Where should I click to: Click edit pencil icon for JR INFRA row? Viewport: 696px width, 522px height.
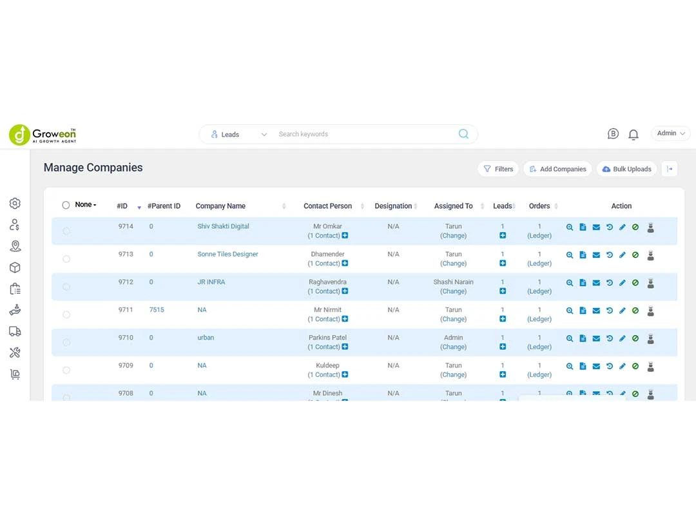click(x=623, y=283)
